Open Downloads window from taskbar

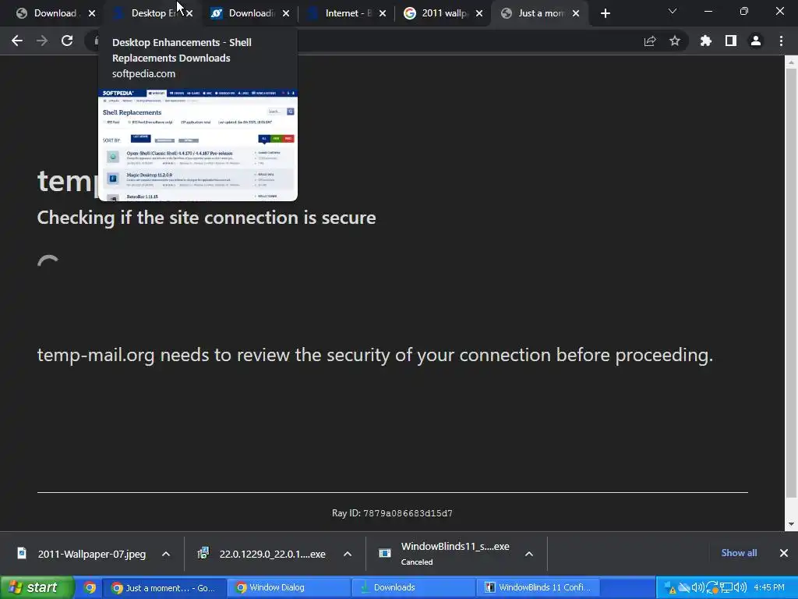coord(411,587)
